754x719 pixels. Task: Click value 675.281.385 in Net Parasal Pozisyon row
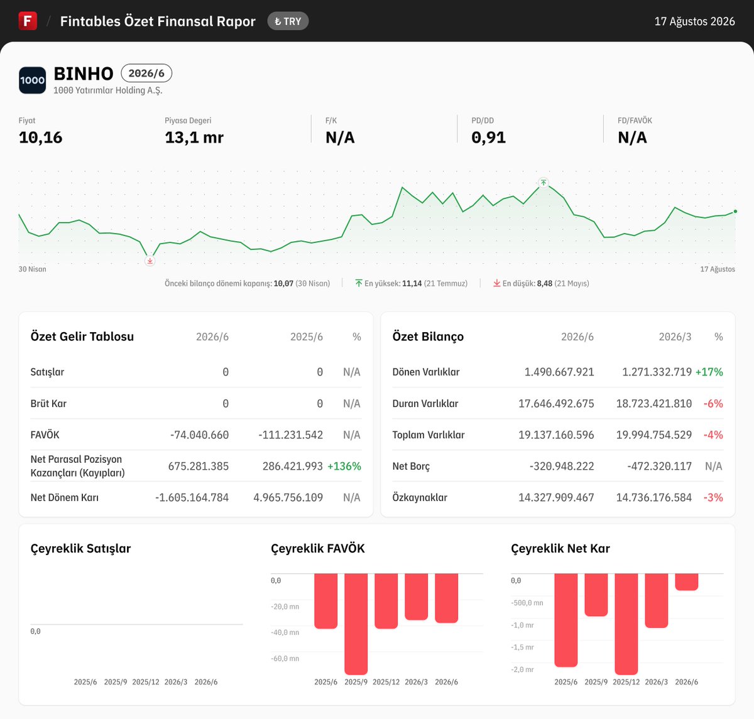(x=199, y=466)
